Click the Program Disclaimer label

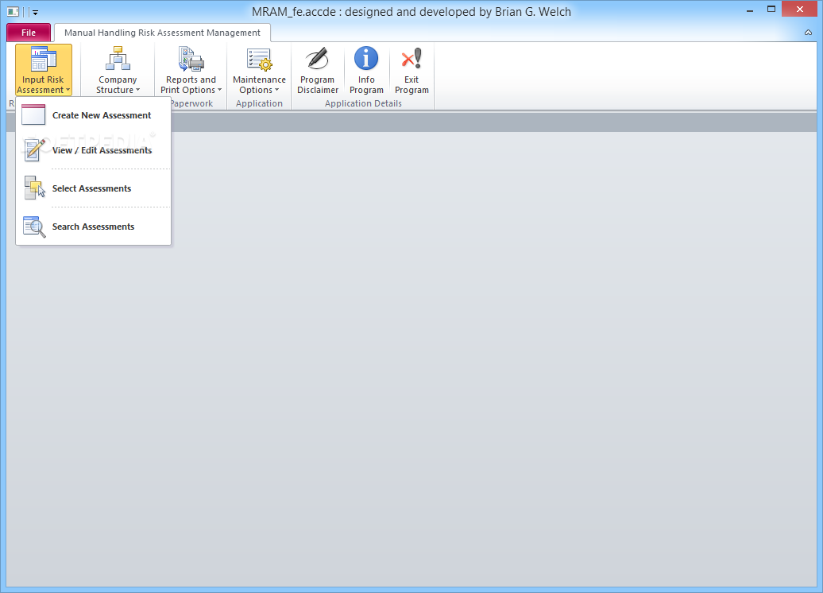coord(318,85)
